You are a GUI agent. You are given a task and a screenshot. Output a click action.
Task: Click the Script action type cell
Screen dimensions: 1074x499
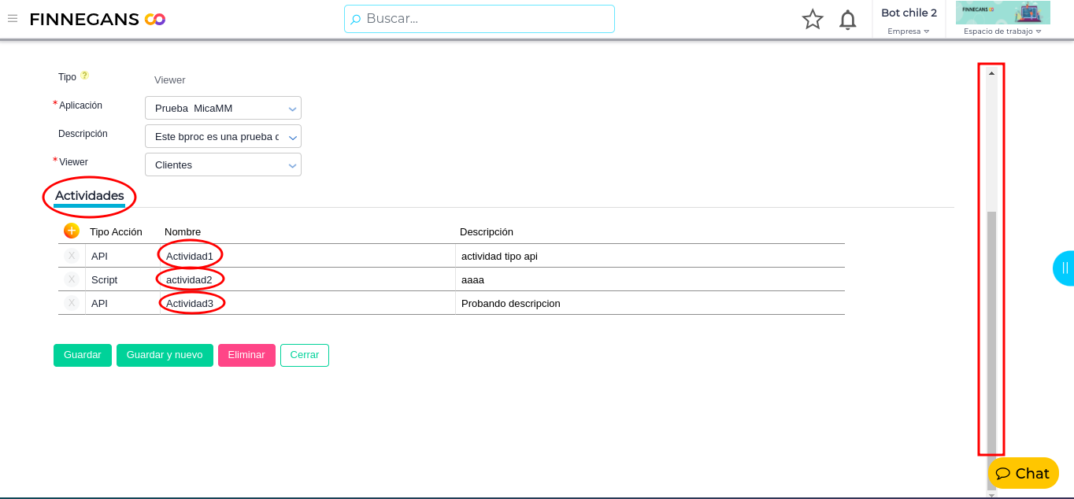click(x=122, y=279)
